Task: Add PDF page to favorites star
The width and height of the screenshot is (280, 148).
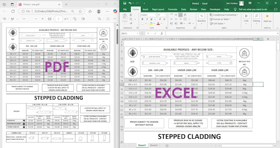Action: 80,11
